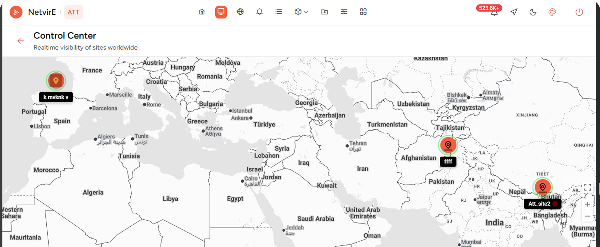Toggle fullscreen map view
600x247 pixels.
(588, 188)
